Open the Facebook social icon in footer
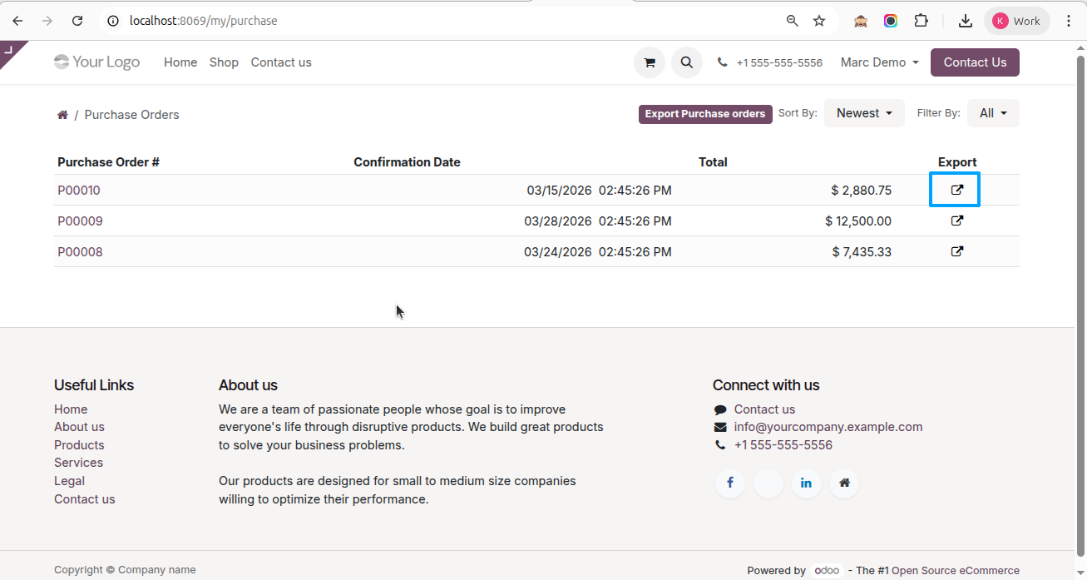Screen dimensions: 1087x580 click(730, 483)
